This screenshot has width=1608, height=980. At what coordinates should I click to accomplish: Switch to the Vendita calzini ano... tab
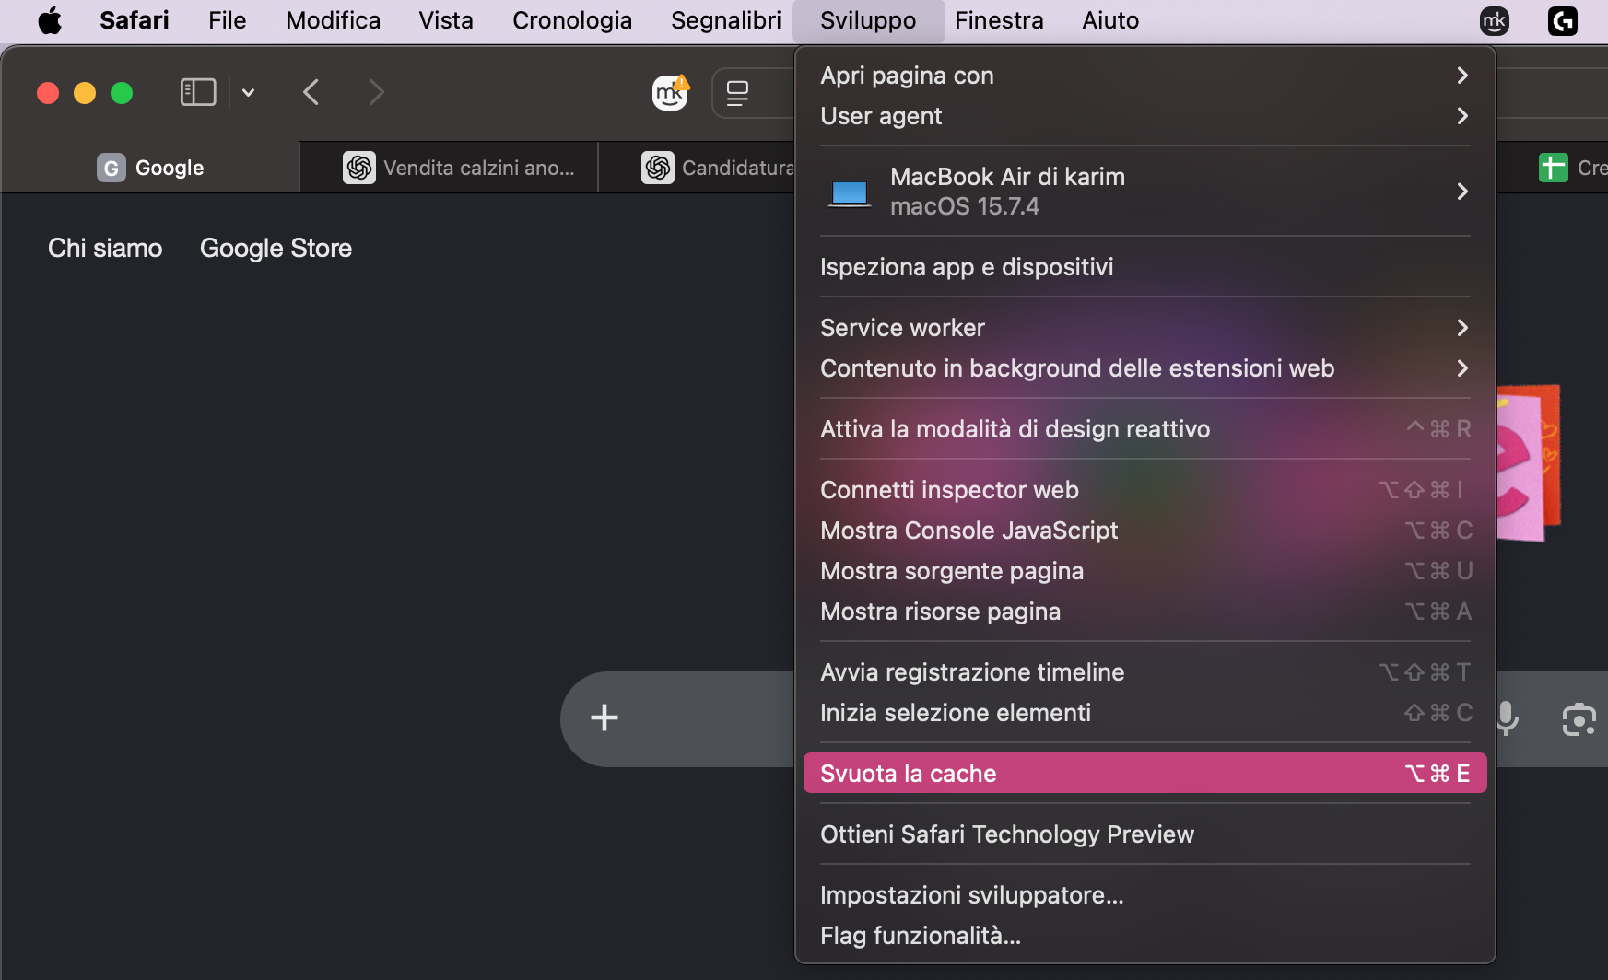pos(450,168)
